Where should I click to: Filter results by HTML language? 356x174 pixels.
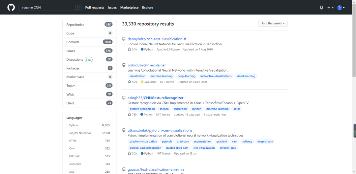pyautogui.click(x=89, y=141)
